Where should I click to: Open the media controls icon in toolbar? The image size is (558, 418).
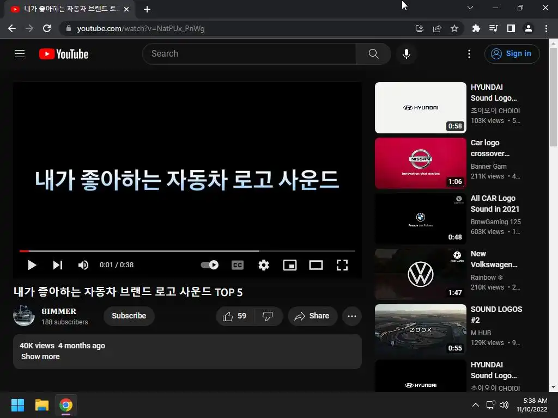coord(493,28)
